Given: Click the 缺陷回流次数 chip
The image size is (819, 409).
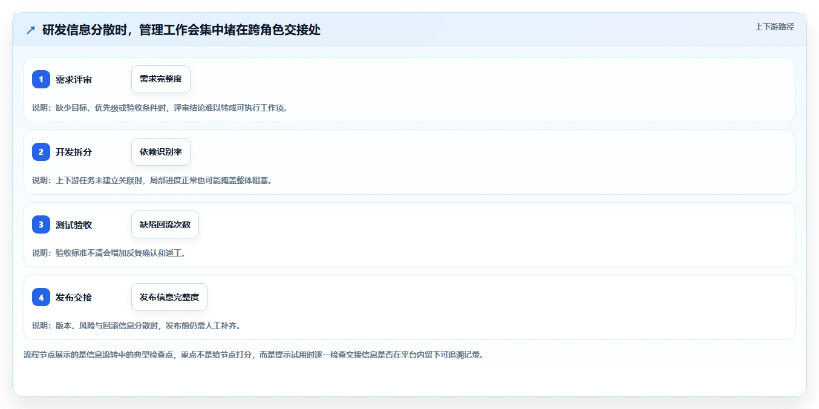Looking at the screenshot, I should coord(165,224).
